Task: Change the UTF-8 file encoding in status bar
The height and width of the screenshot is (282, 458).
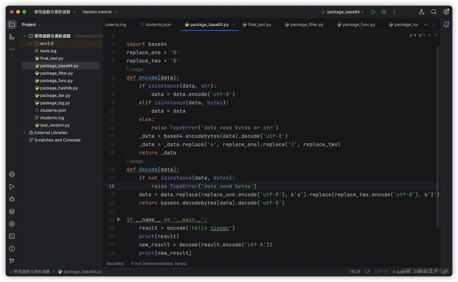Action: coord(381,272)
